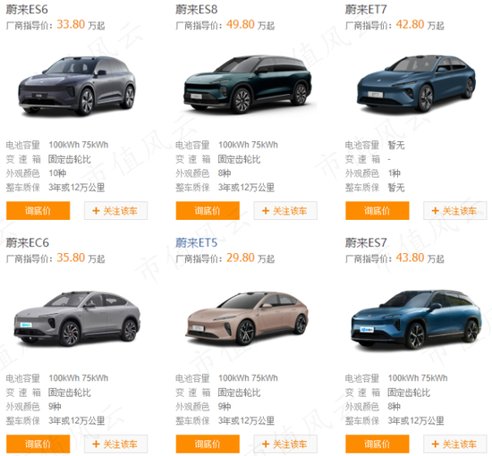Image resolution: width=492 pixels, height=456 pixels.
Task: Click 关注该车 under 蔚来EC6
Action: [115, 443]
